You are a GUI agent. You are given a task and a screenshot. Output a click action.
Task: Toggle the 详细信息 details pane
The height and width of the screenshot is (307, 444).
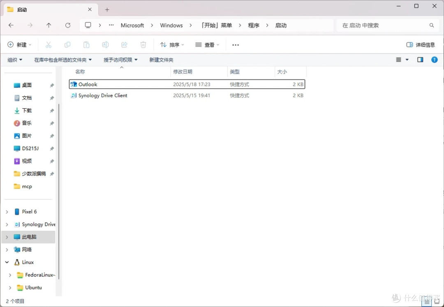pyautogui.click(x=421, y=45)
